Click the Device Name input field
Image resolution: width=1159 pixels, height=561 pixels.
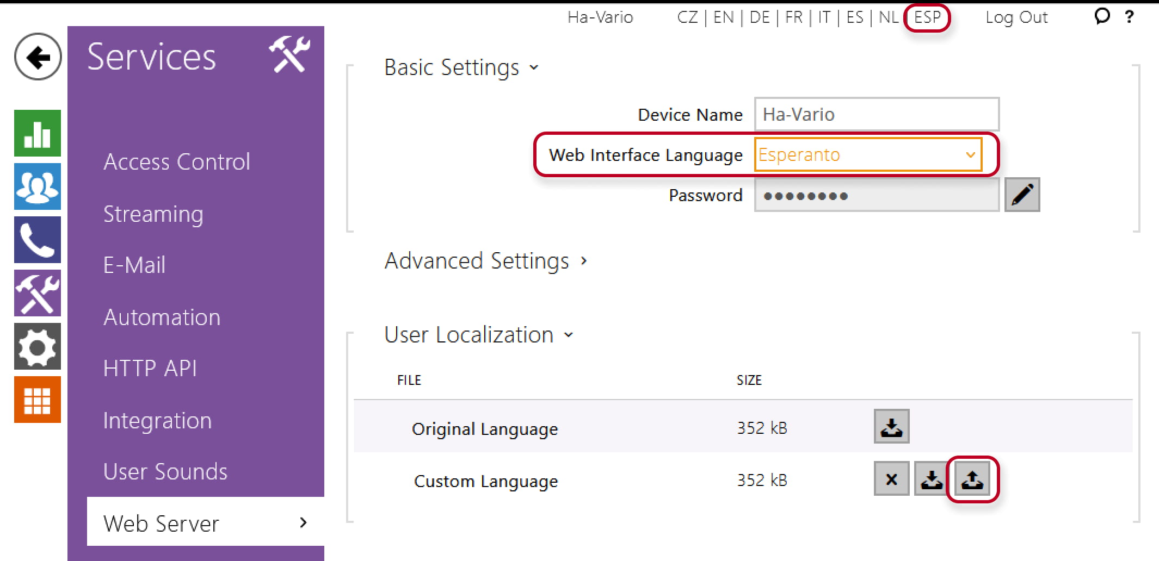tap(877, 114)
